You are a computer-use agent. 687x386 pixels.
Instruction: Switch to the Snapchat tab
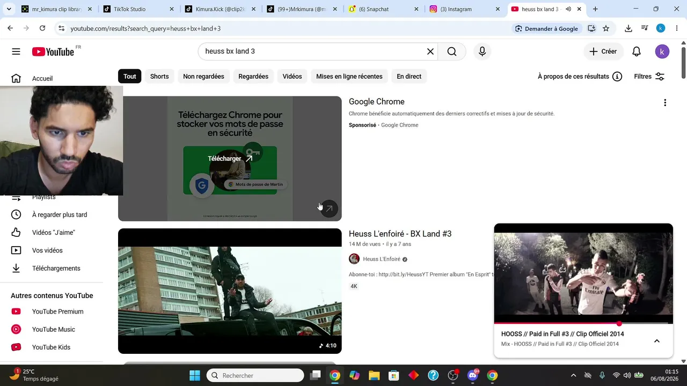384,9
